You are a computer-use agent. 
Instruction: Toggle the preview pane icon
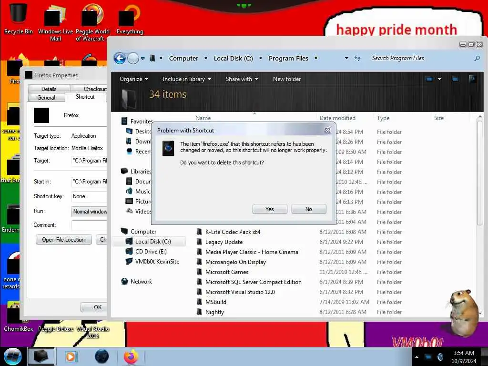click(x=455, y=79)
